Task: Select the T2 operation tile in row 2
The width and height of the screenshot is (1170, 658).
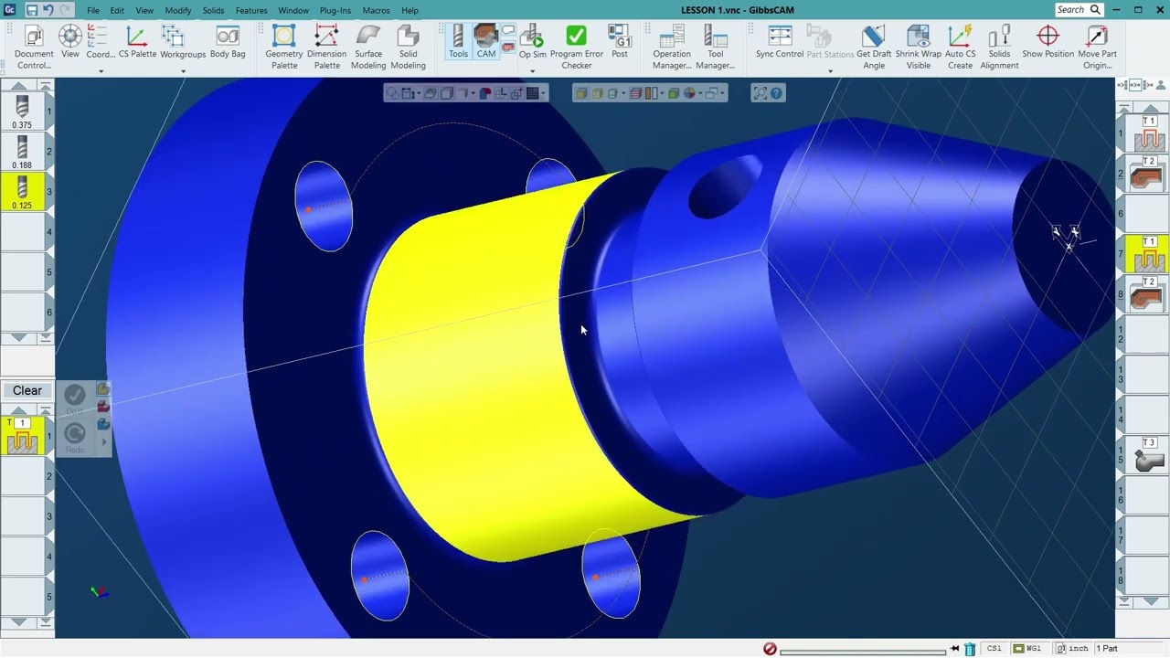Action: (1149, 174)
